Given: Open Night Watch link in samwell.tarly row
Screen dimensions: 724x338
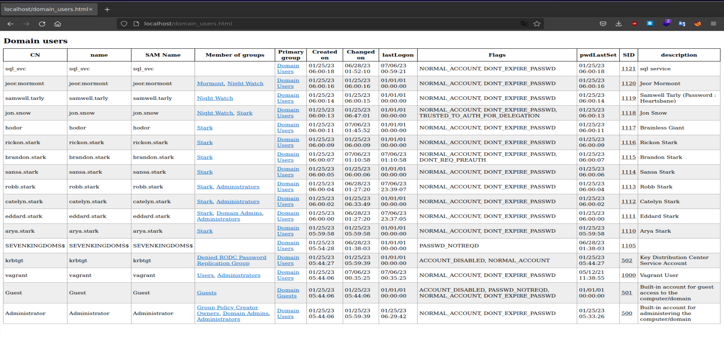Looking at the screenshot, I should (x=215, y=98).
